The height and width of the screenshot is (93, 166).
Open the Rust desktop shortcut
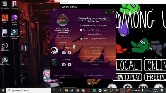[x=5, y=19]
